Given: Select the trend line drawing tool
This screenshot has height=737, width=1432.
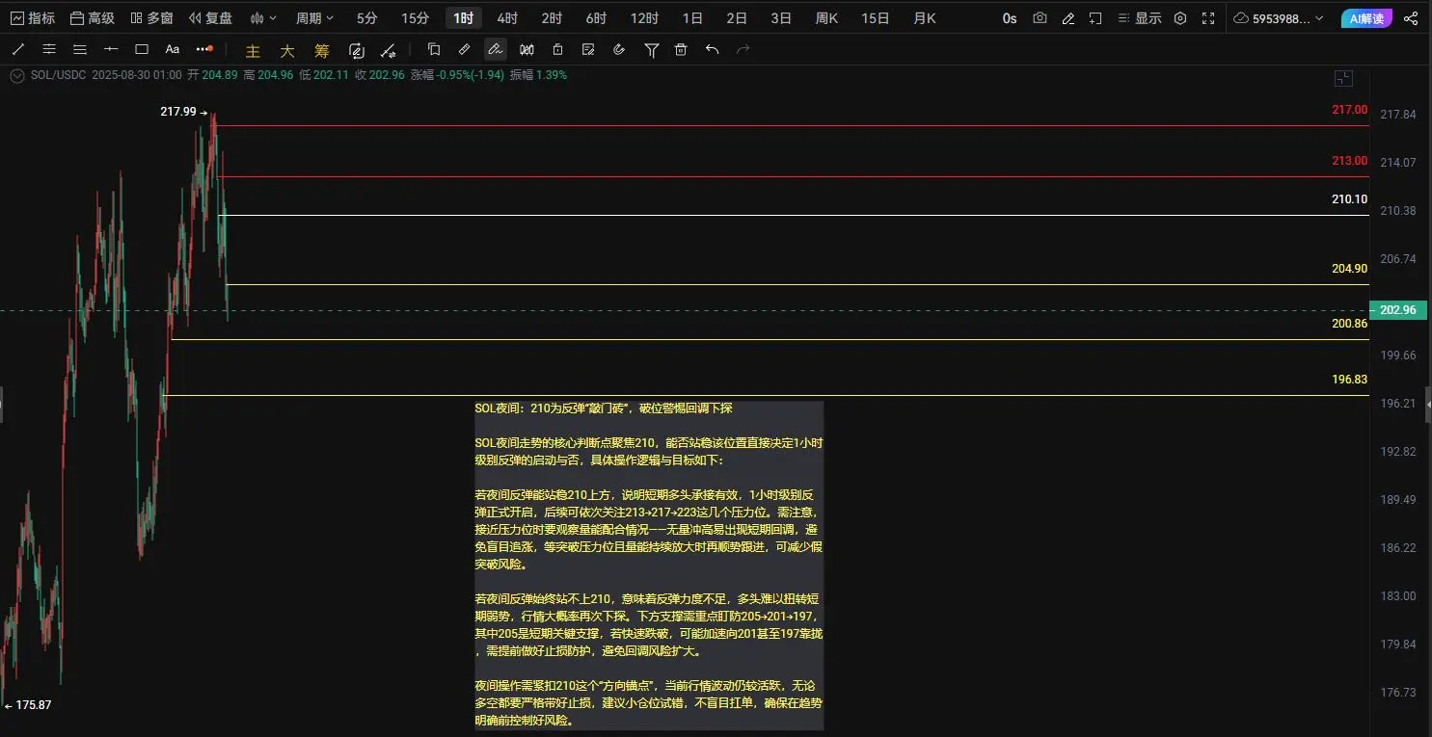Looking at the screenshot, I should [18, 49].
